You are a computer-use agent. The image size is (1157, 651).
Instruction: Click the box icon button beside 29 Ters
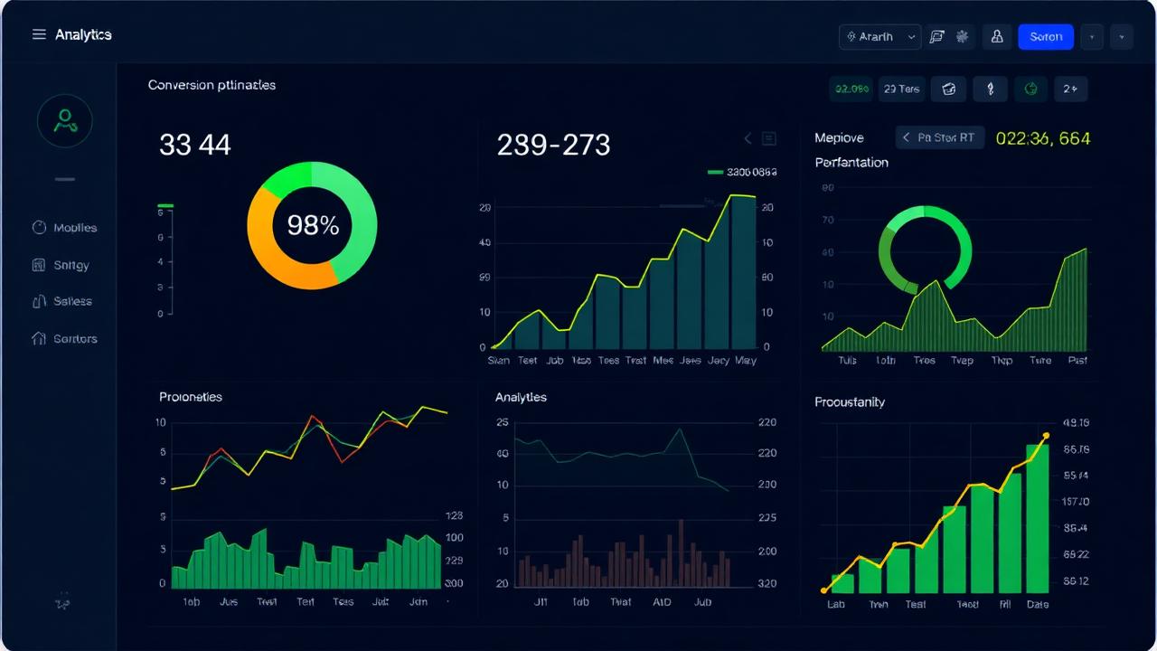(x=948, y=89)
